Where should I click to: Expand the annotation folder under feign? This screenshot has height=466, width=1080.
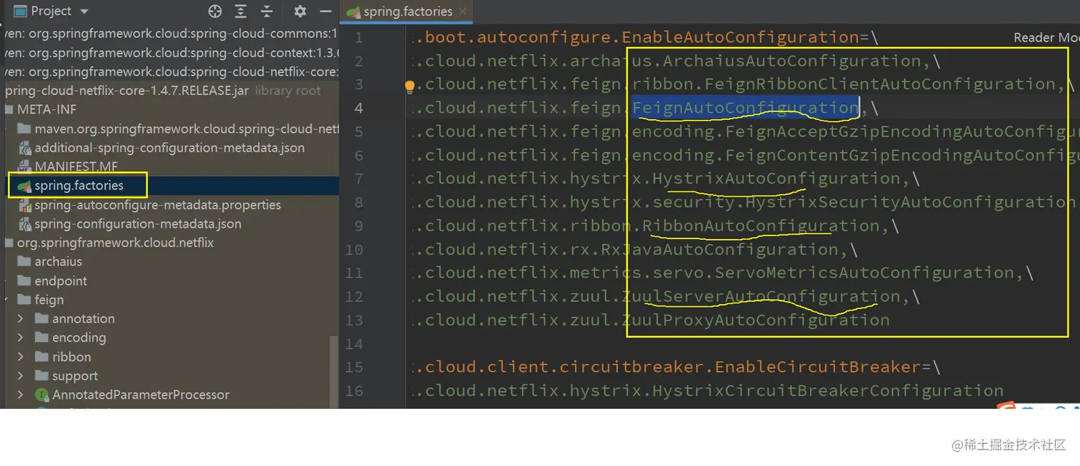pyautogui.click(x=20, y=318)
